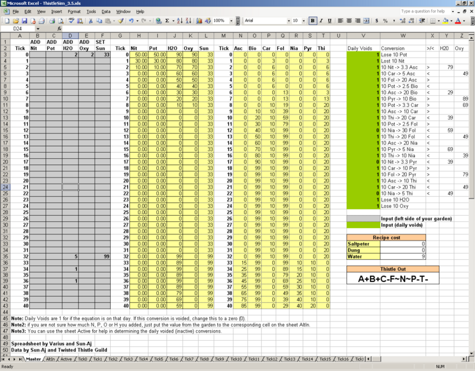This screenshot has height=371, width=475.
Task: Expand the AutoSum functions dropdown arrow
Action: [173, 20]
